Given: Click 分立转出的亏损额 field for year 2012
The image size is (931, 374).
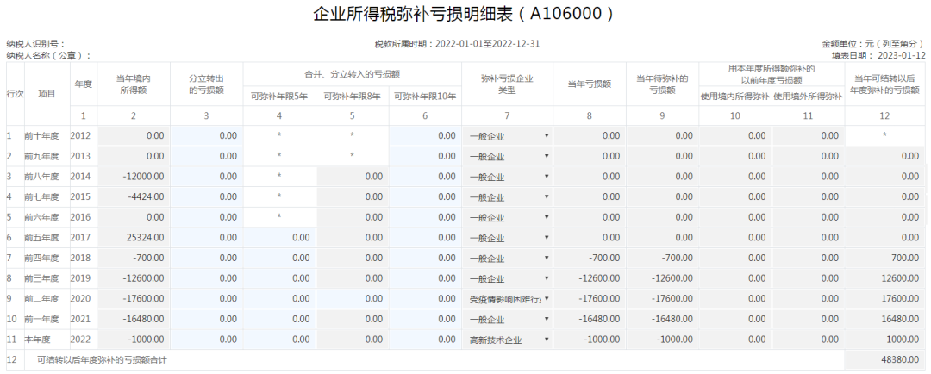Looking at the screenshot, I should pos(206,136).
